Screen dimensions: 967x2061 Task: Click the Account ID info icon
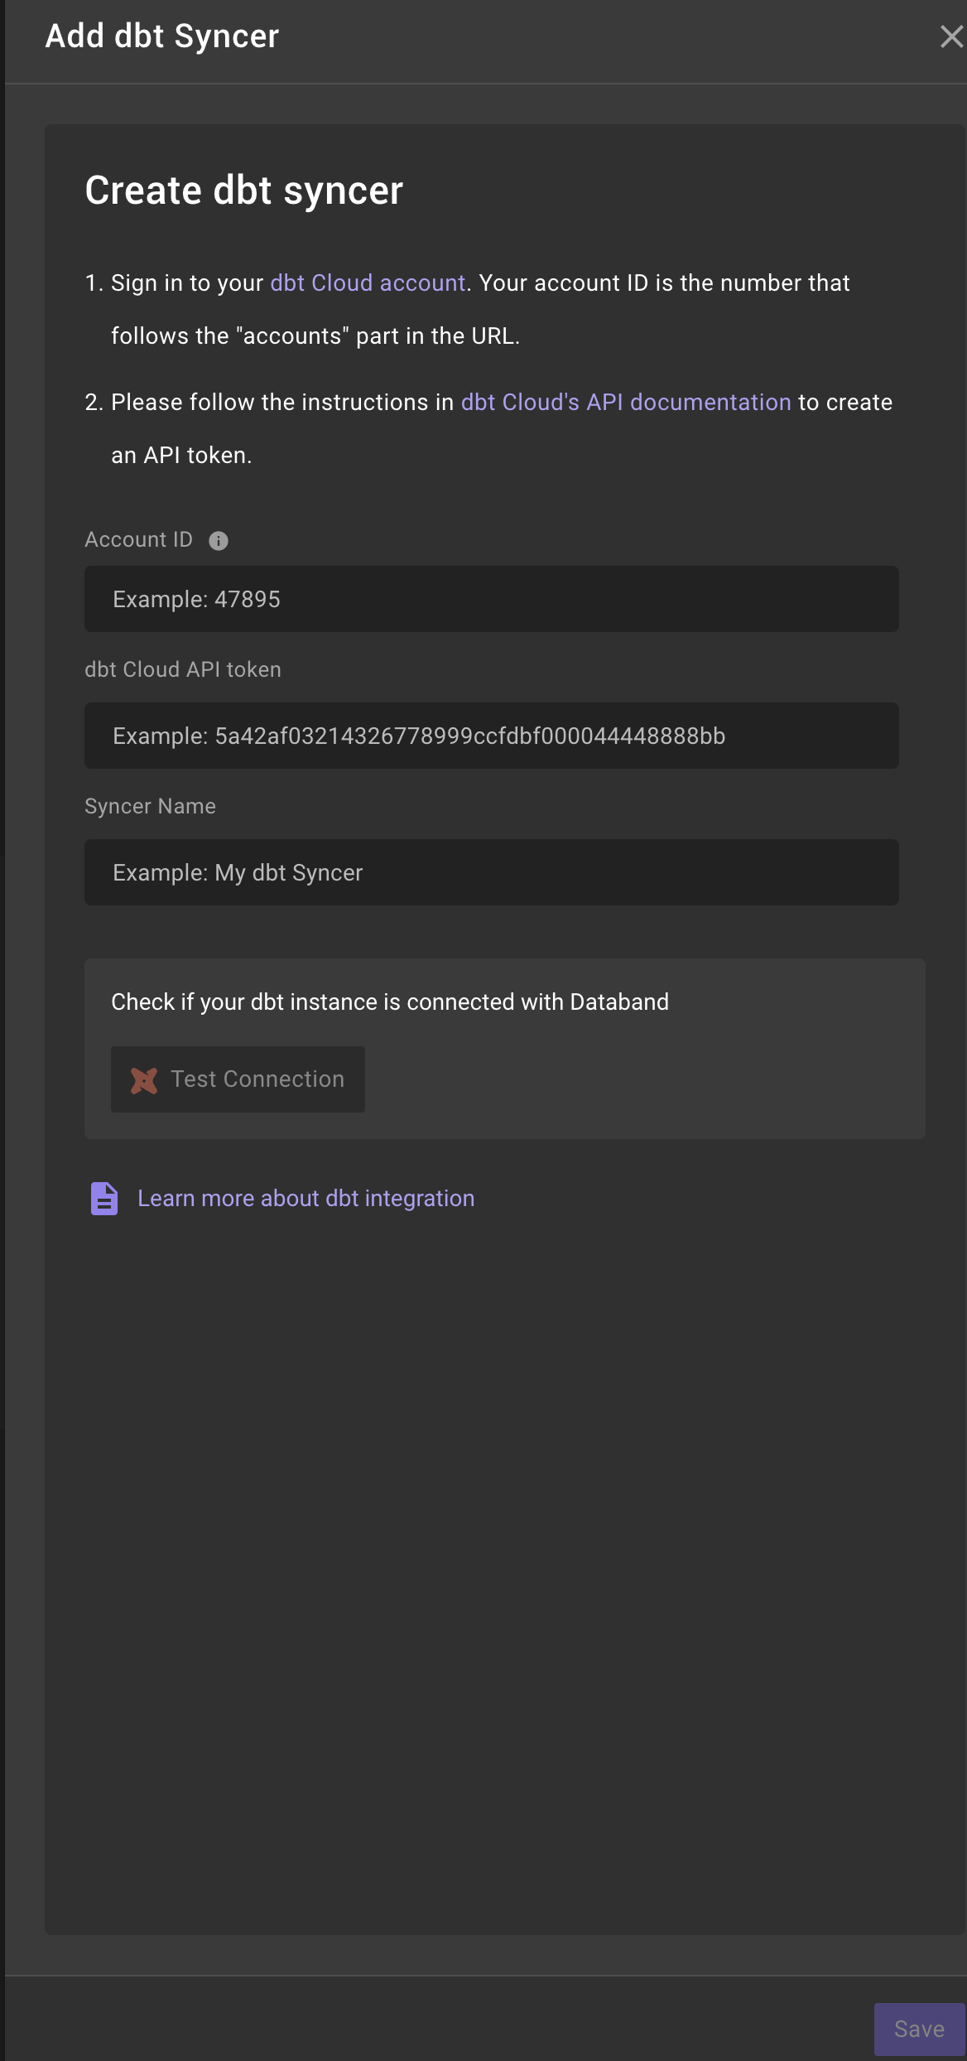point(219,541)
